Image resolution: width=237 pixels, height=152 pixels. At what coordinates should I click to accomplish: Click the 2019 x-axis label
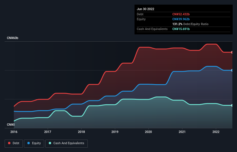[115, 132]
